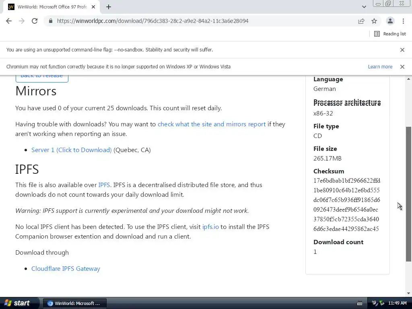The image size is (412, 309).
Task: Click the architecture value x86-32
Action: tap(323, 113)
